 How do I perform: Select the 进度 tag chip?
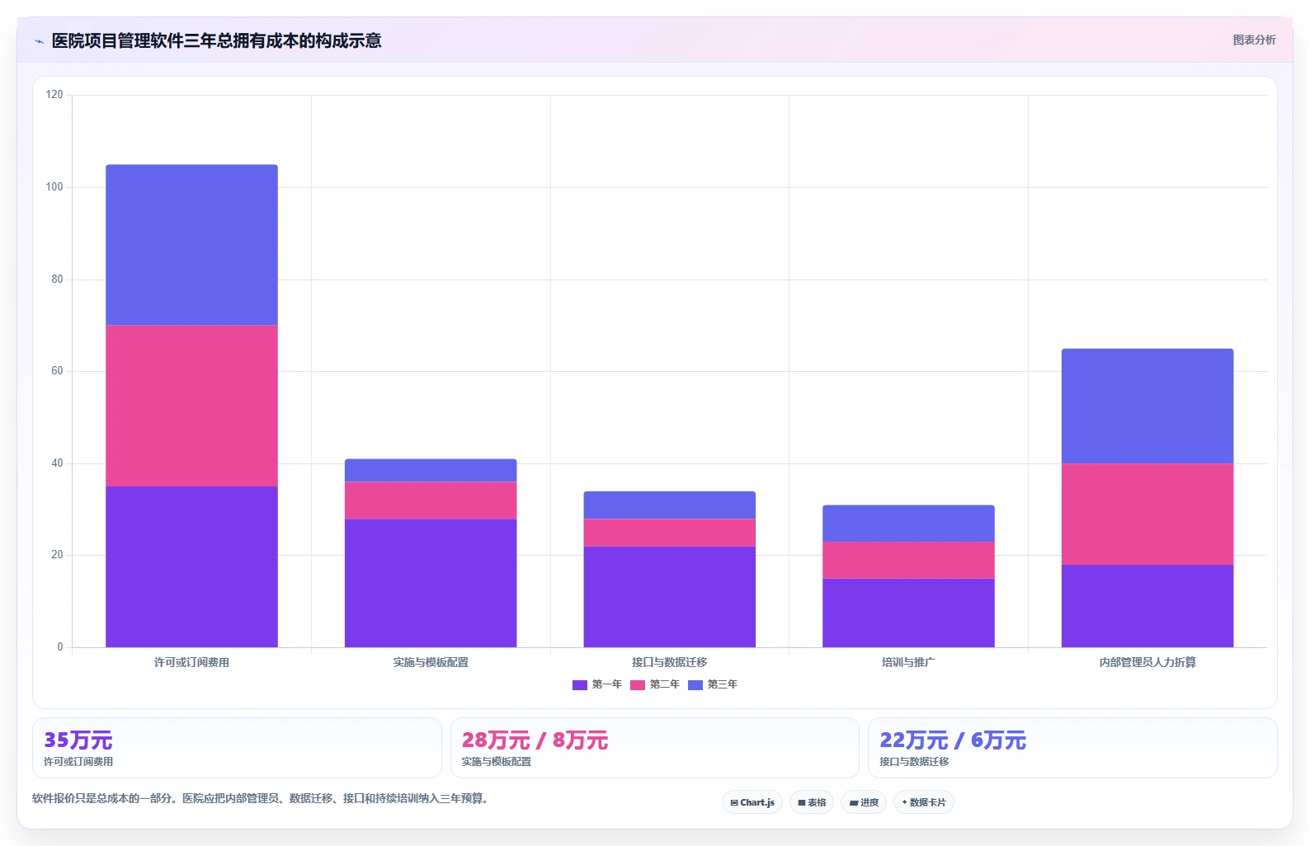864,802
